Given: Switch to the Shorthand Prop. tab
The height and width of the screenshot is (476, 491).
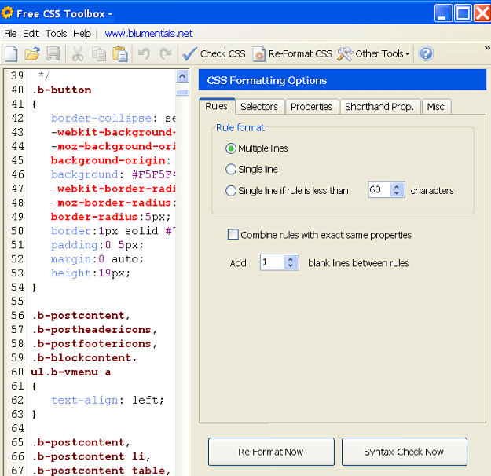Looking at the screenshot, I should tap(379, 107).
